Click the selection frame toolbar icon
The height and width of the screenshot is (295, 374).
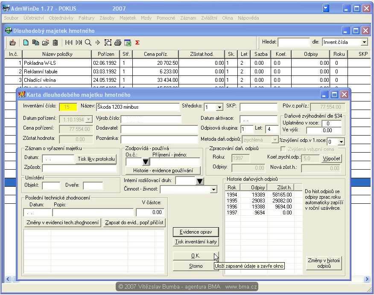click(x=108, y=43)
